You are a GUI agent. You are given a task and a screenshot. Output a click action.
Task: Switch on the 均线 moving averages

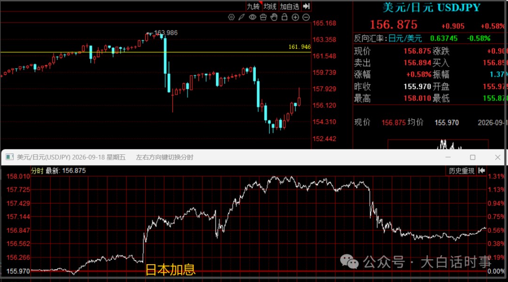tap(270, 7)
